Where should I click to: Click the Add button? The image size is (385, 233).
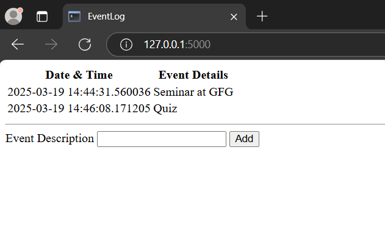[244, 139]
